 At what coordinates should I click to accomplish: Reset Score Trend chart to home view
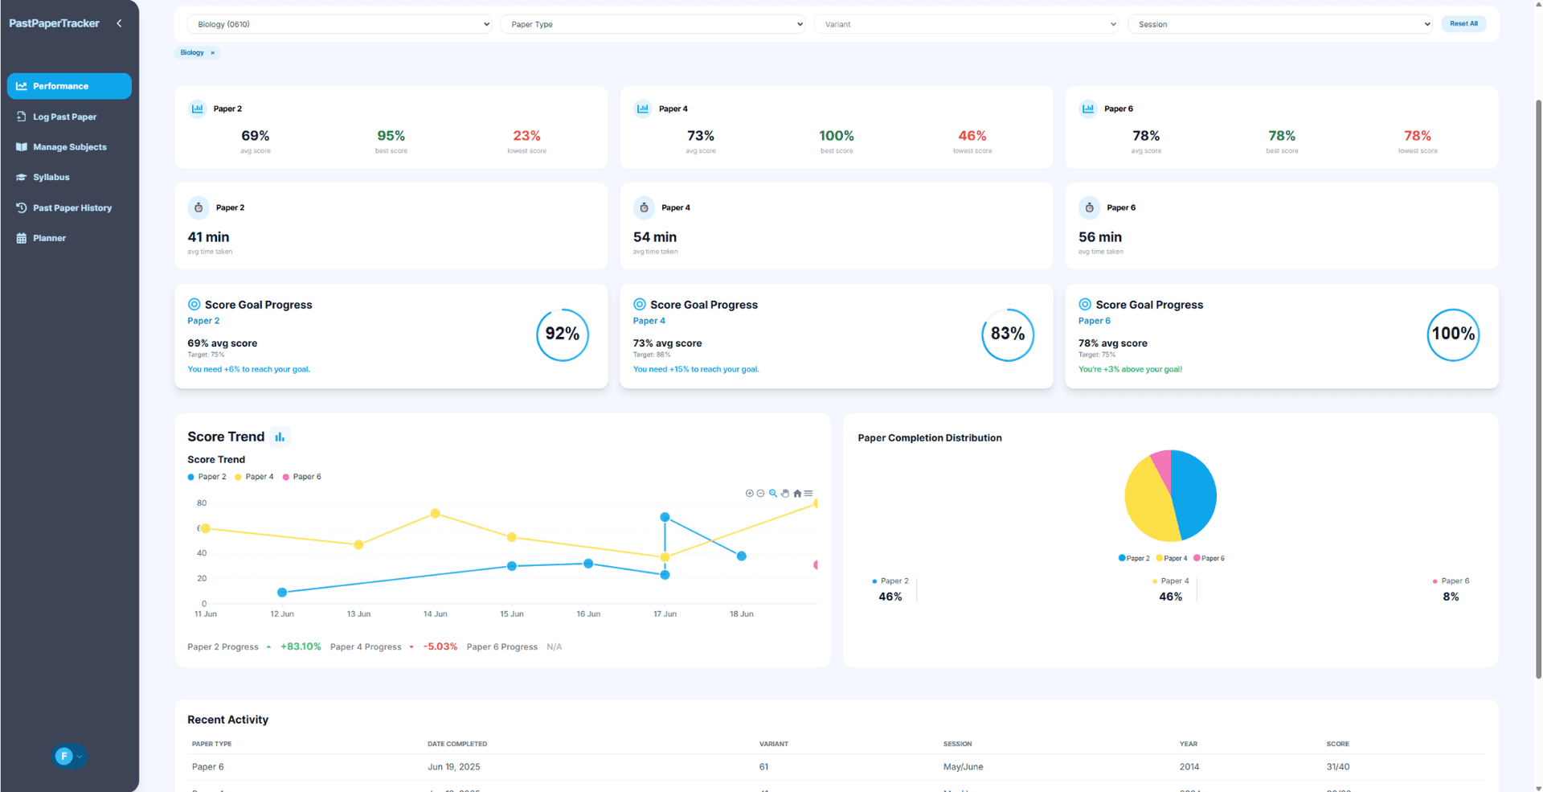click(797, 493)
